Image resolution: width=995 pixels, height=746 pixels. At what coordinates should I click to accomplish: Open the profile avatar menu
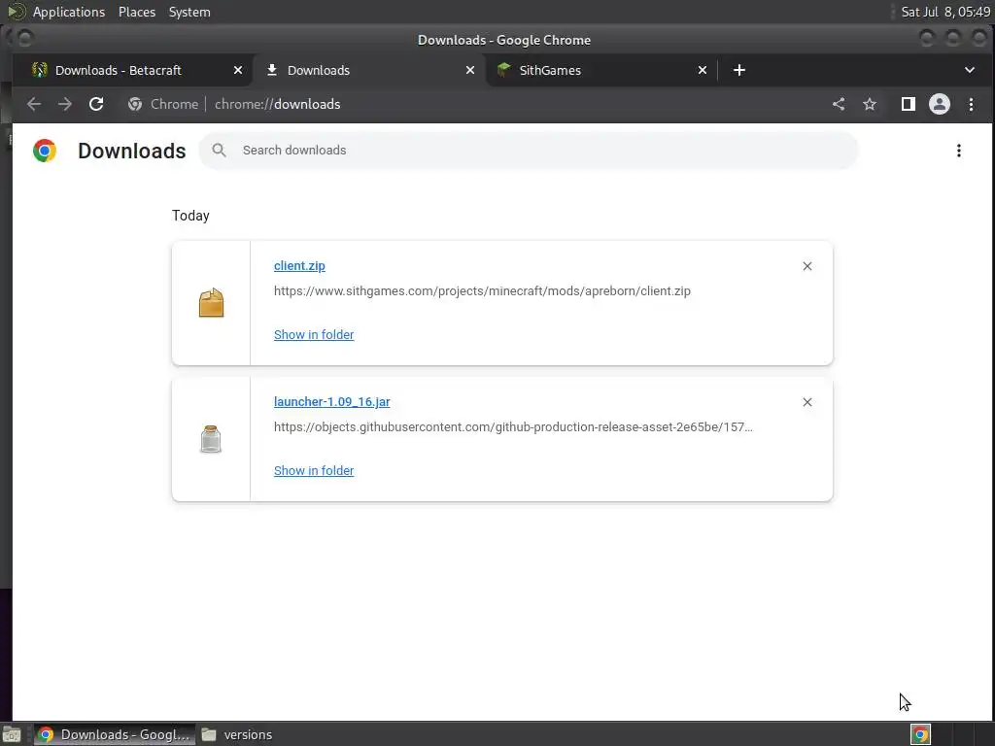coord(940,104)
